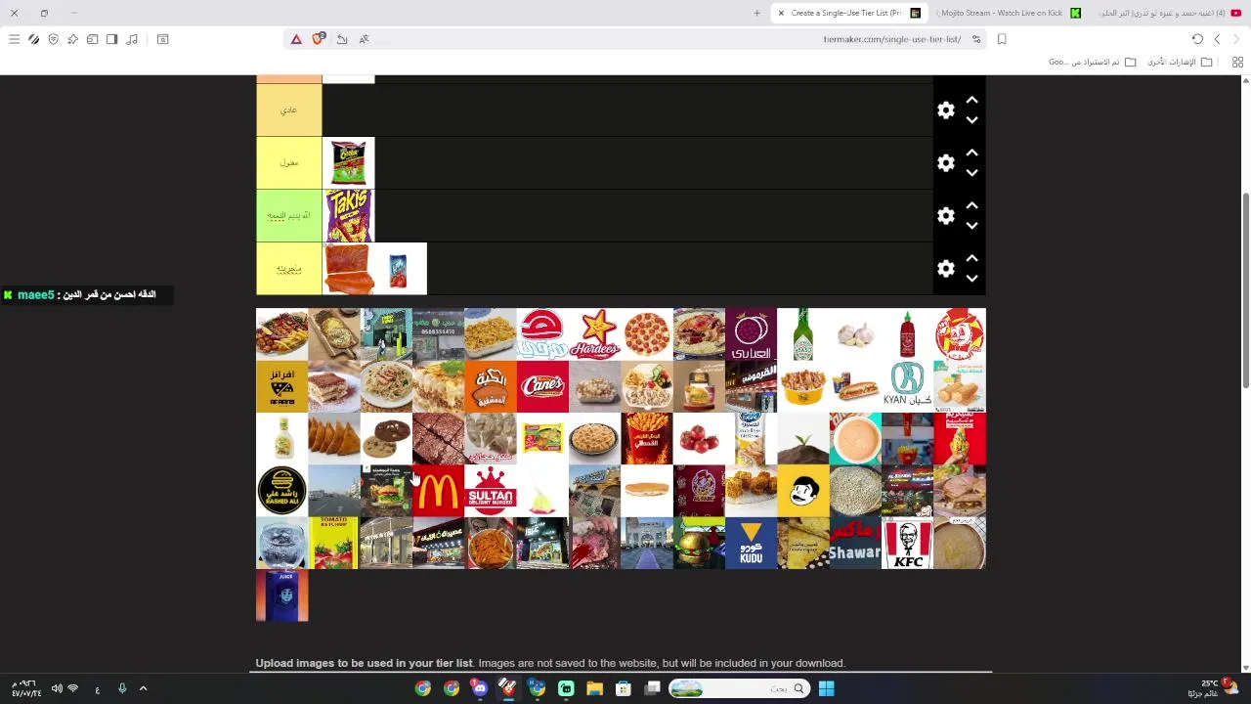The width and height of the screenshot is (1251, 704).
Task: Select the chocolate chip cookie image
Action: (x=386, y=439)
